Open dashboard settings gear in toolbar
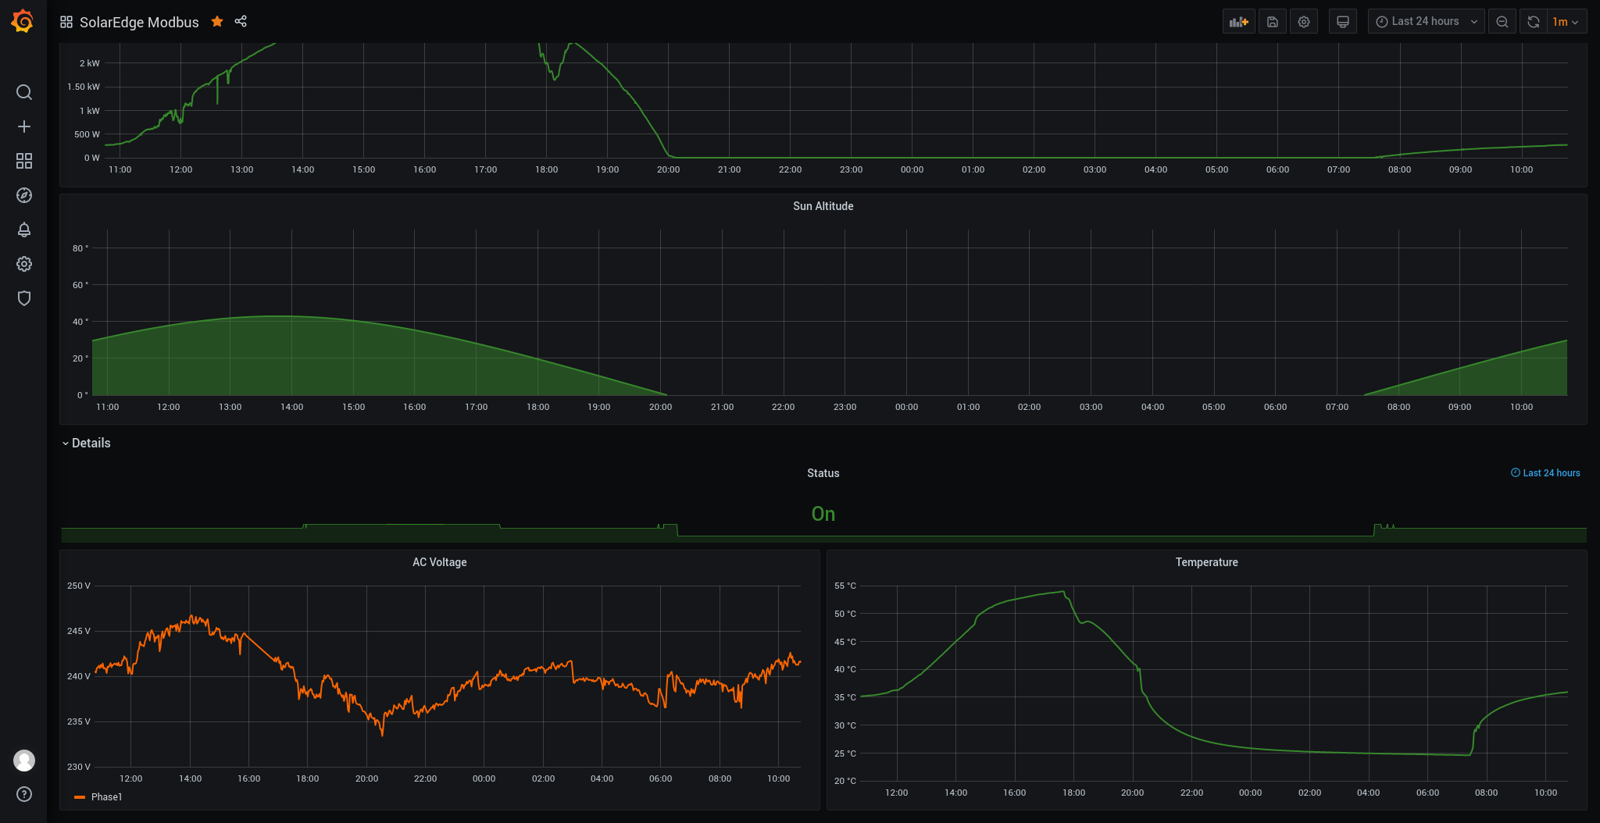The width and height of the screenshot is (1600, 823). pyautogui.click(x=1304, y=22)
